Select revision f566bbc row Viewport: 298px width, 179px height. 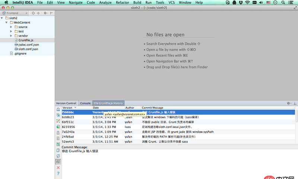tap(178, 112)
